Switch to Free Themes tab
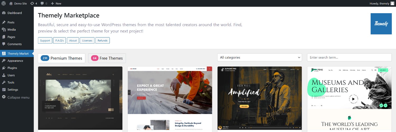Viewport: 396px width, 132px height. click(x=107, y=58)
